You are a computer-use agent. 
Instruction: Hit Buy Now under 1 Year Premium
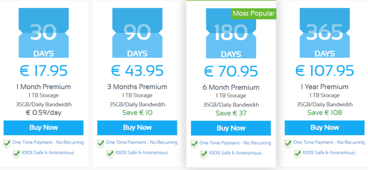pos(325,128)
